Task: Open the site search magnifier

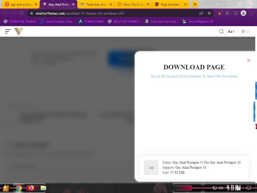Action: [221, 31]
